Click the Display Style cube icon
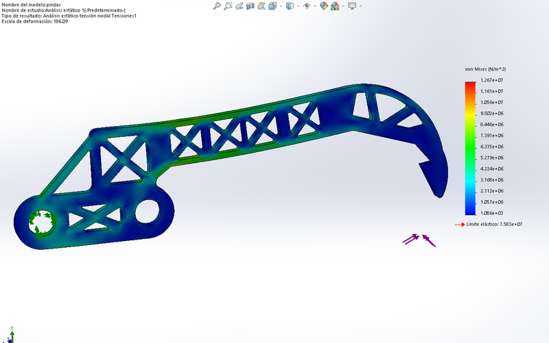This screenshot has height=343, width=549. point(290,6)
